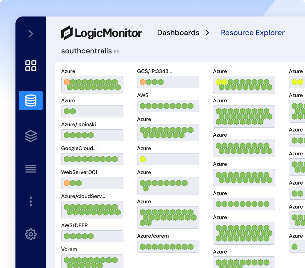
Task: Open the Azure/corem group label
Action: tap(153, 236)
